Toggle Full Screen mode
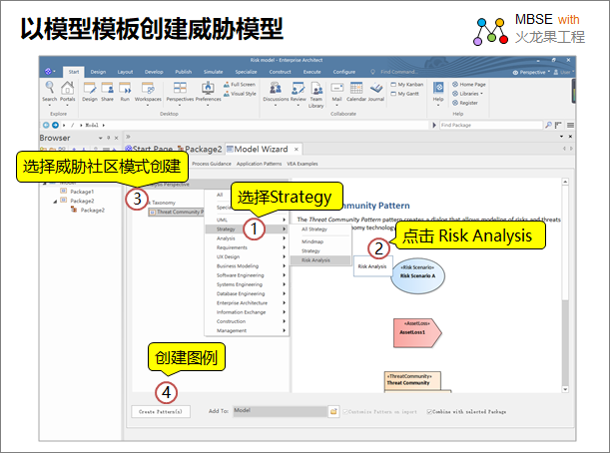The image size is (611, 454). click(240, 85)
